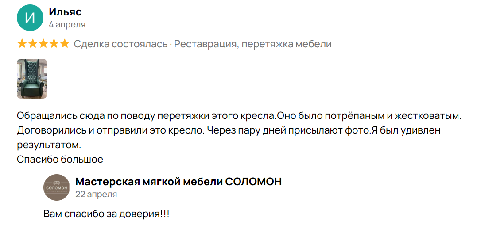Click the closing line Спасибо большое
The height and width of the screenshot is (229, 477).
(x=60, y=159)
